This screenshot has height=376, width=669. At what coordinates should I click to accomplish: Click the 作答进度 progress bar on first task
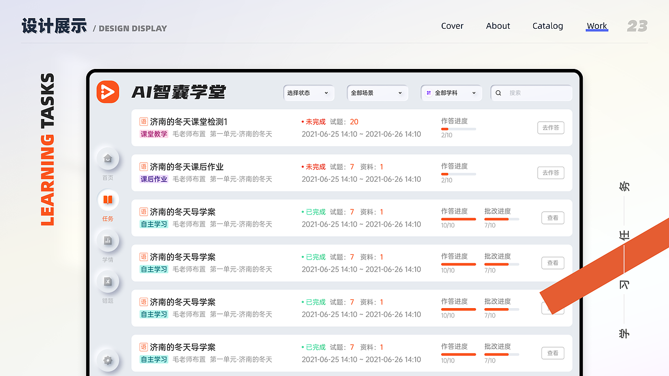tap(458, 128)
